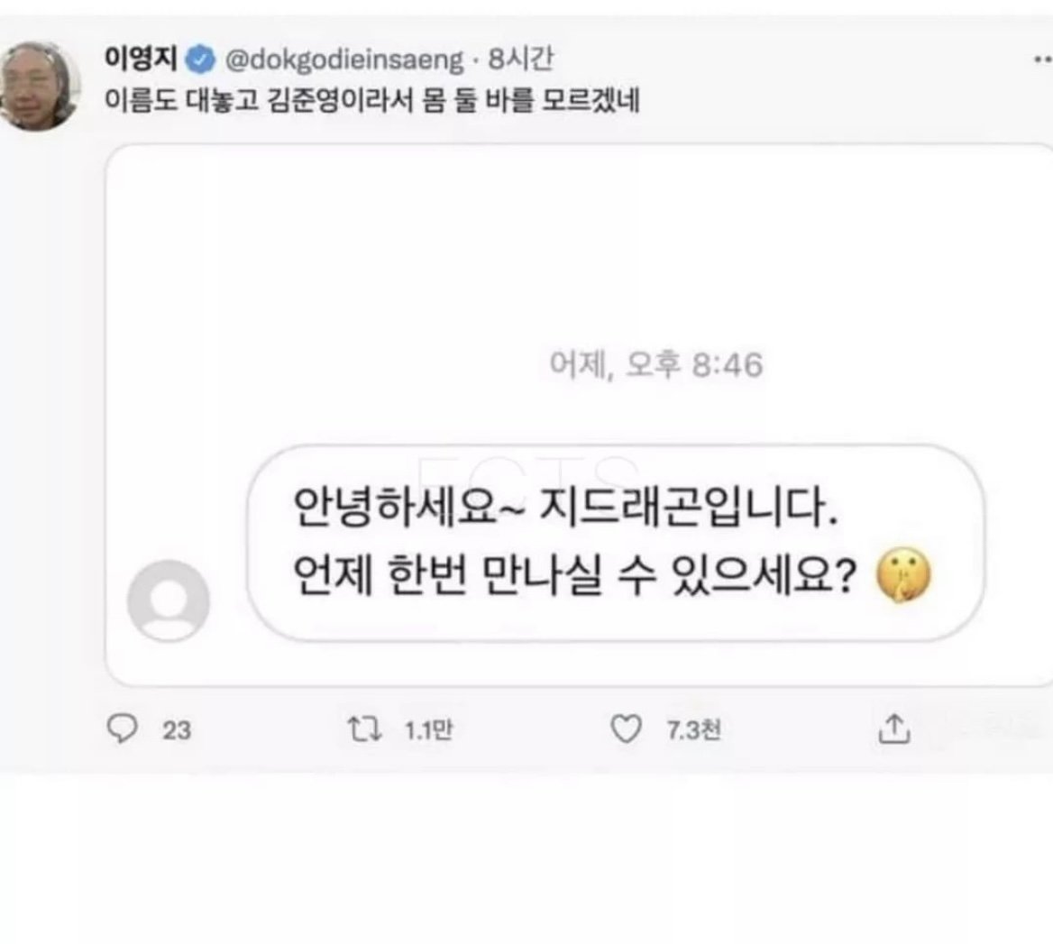
Task: Click the blue verified badge
Action: click(199, 60)
